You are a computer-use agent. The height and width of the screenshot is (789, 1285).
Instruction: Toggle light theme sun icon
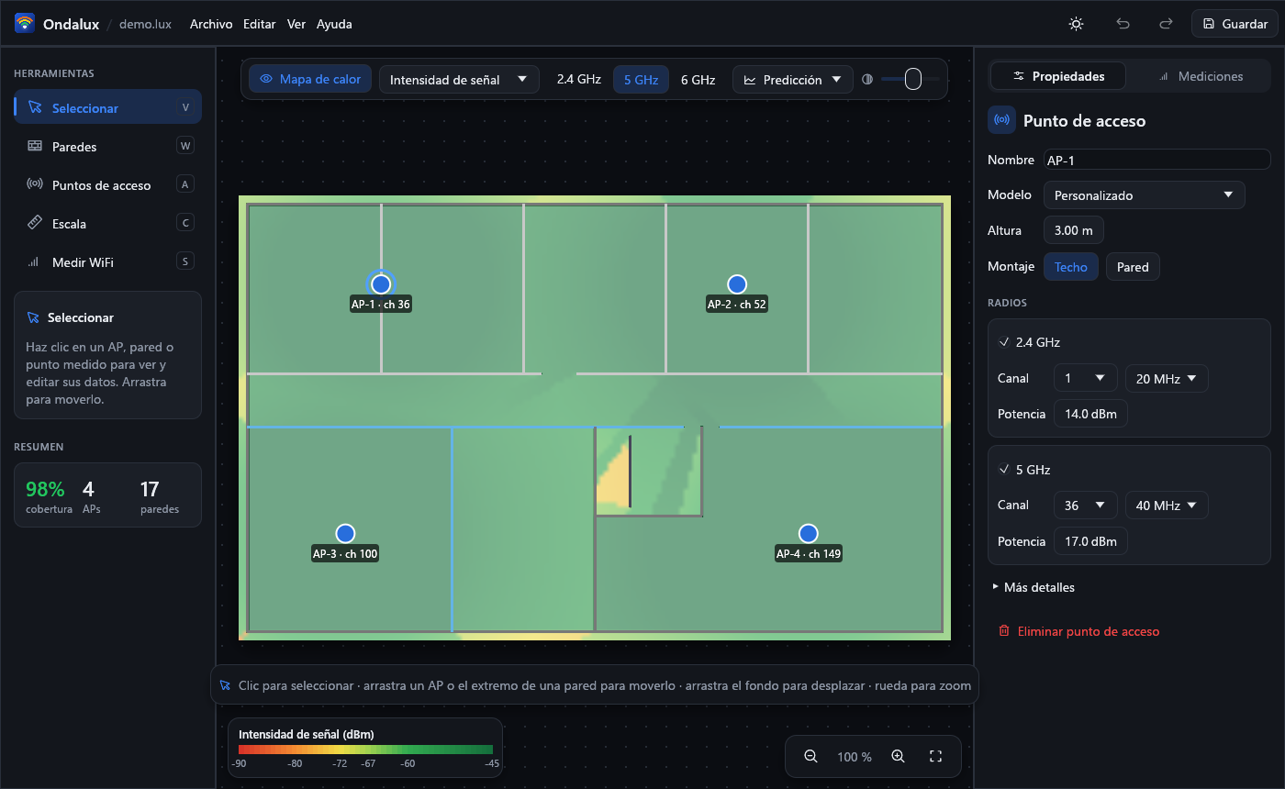[1077, 24]
